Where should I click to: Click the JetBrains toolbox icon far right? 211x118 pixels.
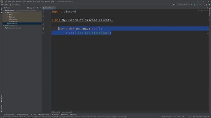tap(209, 5)
